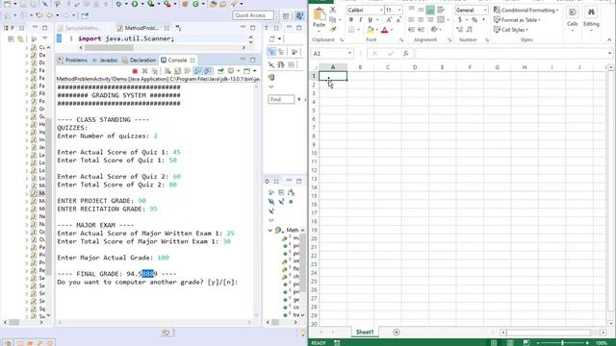The height and width of the screenshot is (346, 616).
Task: Click the Open Perspective icon
Action: click(x=287, y=15)
